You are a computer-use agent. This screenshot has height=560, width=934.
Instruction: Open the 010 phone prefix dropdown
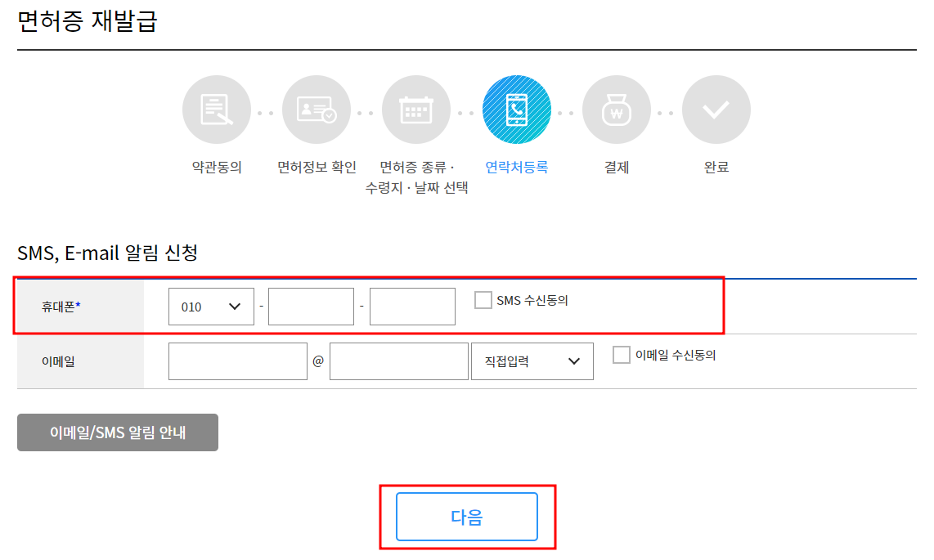pyautogui.click(x=211, y=306)
